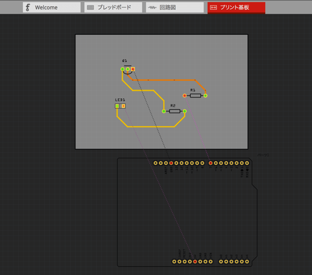Screen dimensions: 312x275
Task: Click Arduino digital pin ~3
Action: (x=231, y=163)
